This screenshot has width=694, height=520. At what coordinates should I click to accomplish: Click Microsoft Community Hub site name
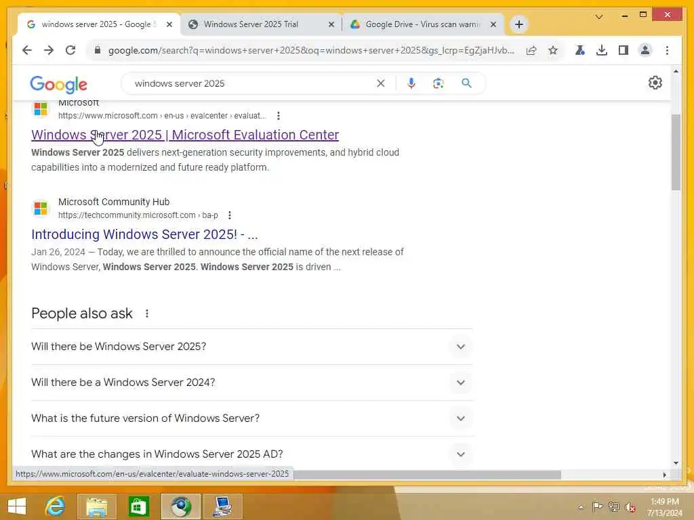pyautogui.click(x=114, y=202)
